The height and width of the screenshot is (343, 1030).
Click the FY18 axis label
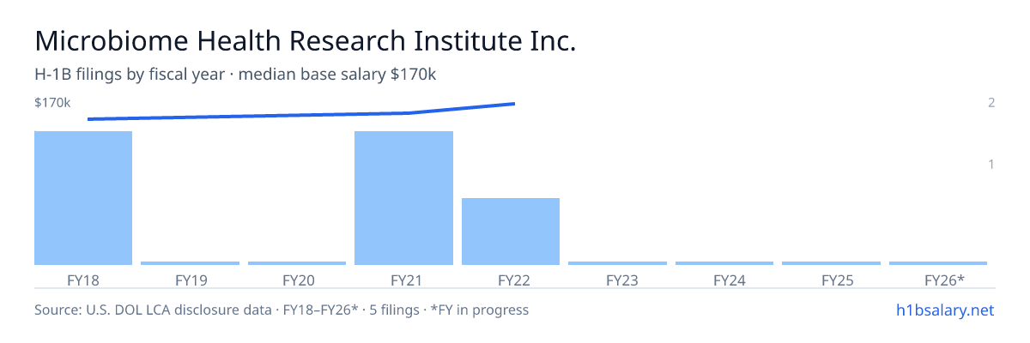[x=83, y=280]
